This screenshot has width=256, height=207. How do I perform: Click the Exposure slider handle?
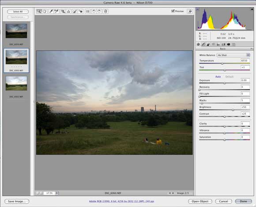(x=225, y=83)
